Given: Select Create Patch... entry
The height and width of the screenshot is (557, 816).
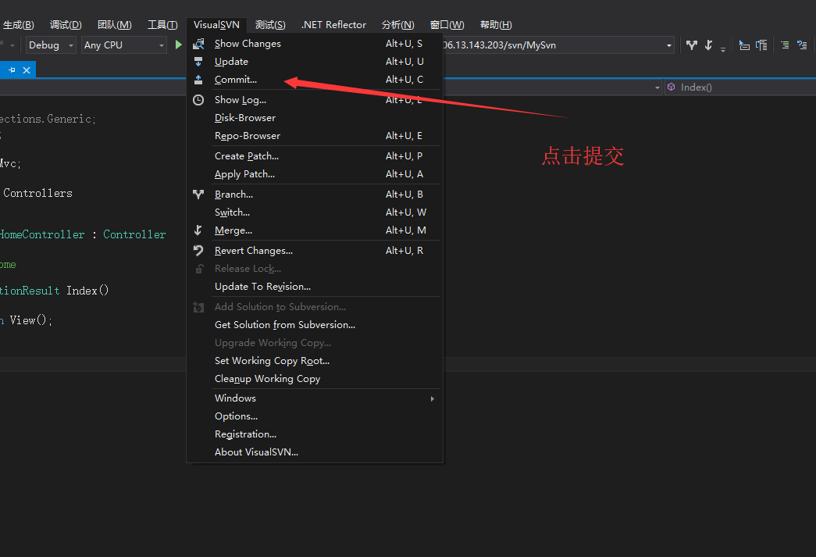Looking at the screenshot, I should pyautogui.click(x=315, y=156).
